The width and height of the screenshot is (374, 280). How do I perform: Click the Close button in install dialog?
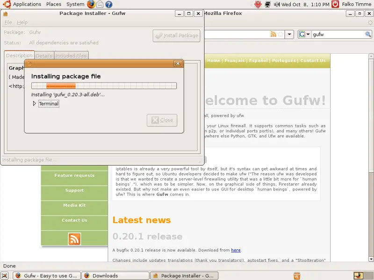point(162,120)
